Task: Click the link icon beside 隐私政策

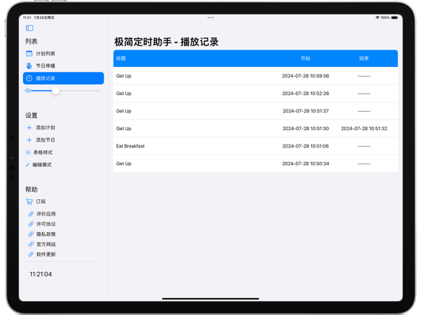Action: coord(31,234)
